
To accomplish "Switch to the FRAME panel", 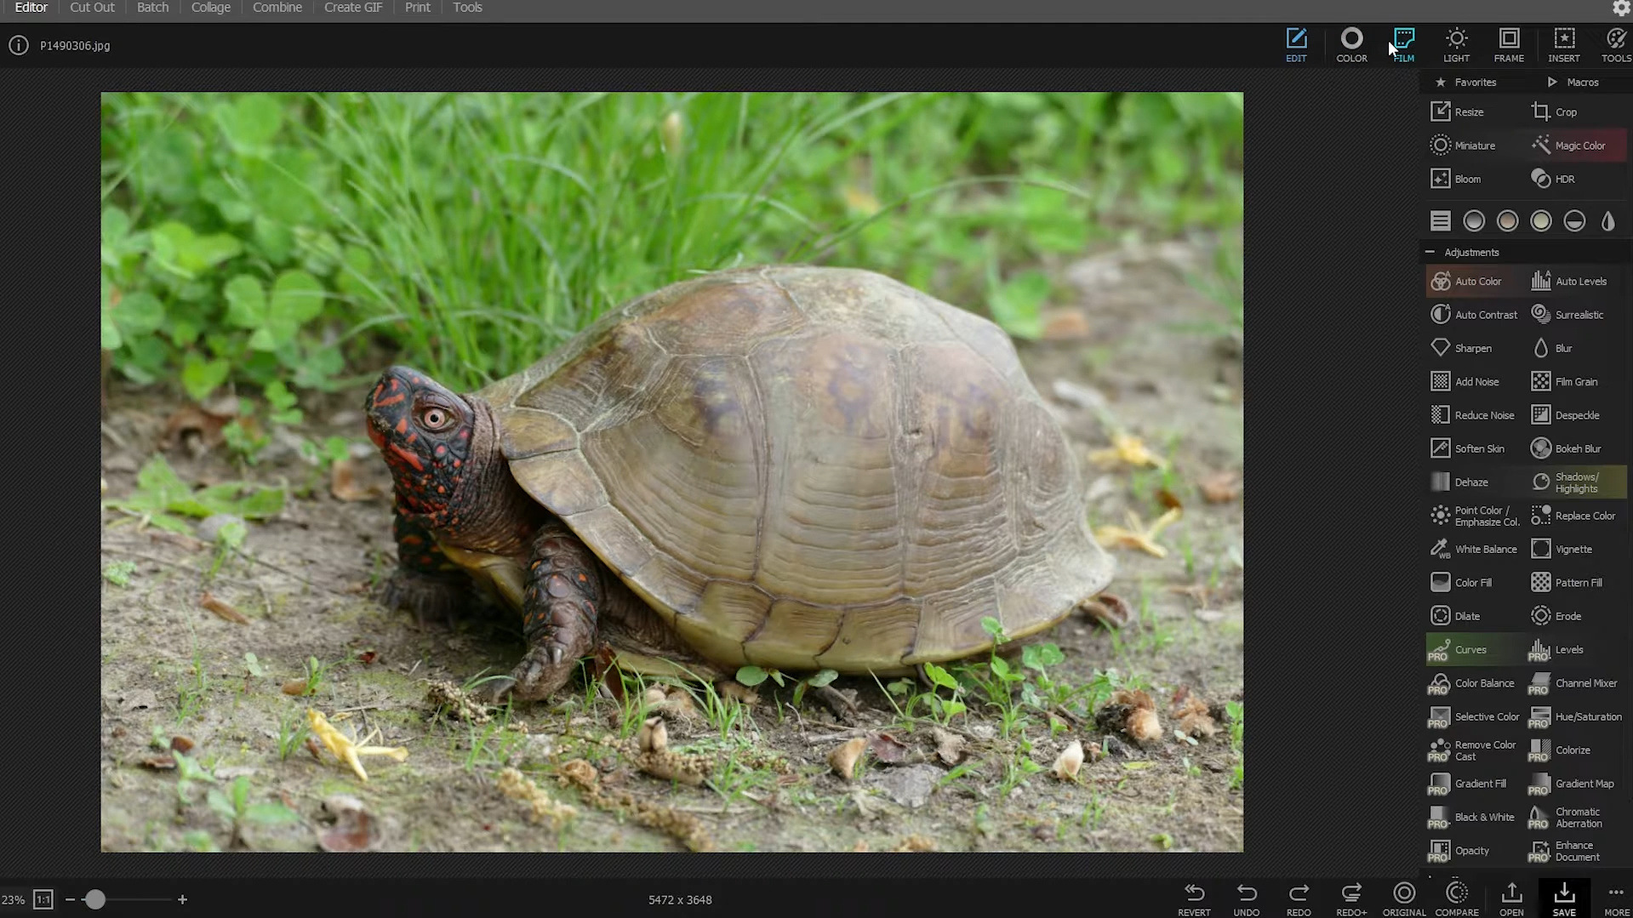I will [1509, 45].
